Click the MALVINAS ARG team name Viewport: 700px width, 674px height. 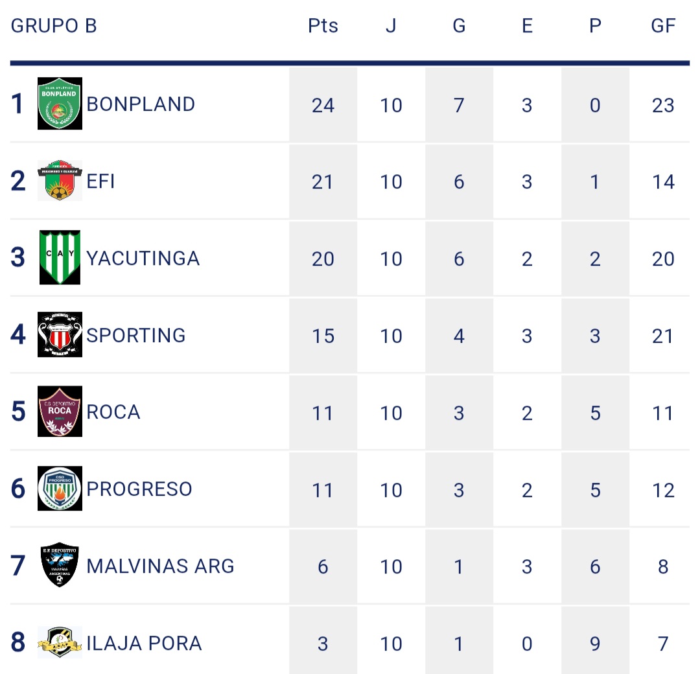tap(161, 566)
